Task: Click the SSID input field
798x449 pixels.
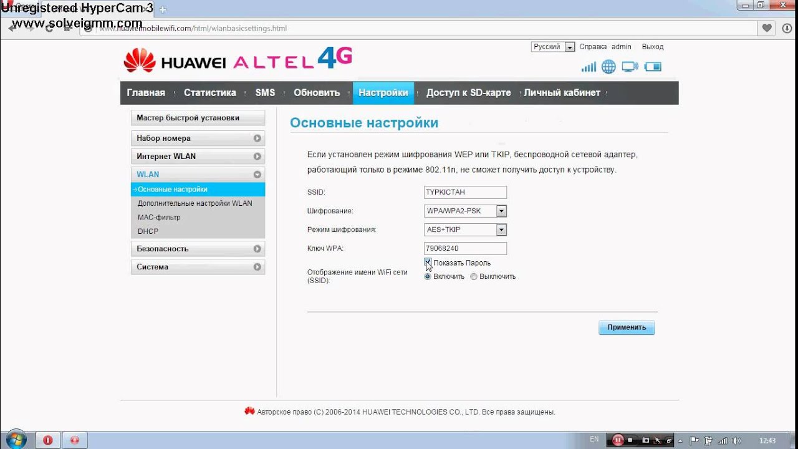Action: [465, 192]
